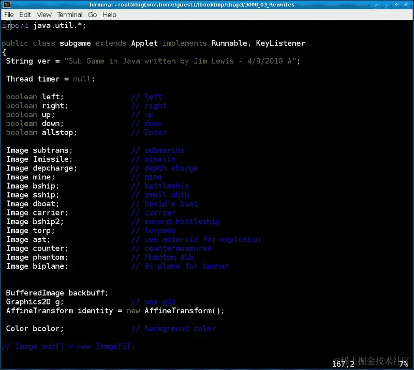The width and height of the screenshot is (414, 370).
Task: Click the '// battleship' comment
Action: (x=160, y=186)
